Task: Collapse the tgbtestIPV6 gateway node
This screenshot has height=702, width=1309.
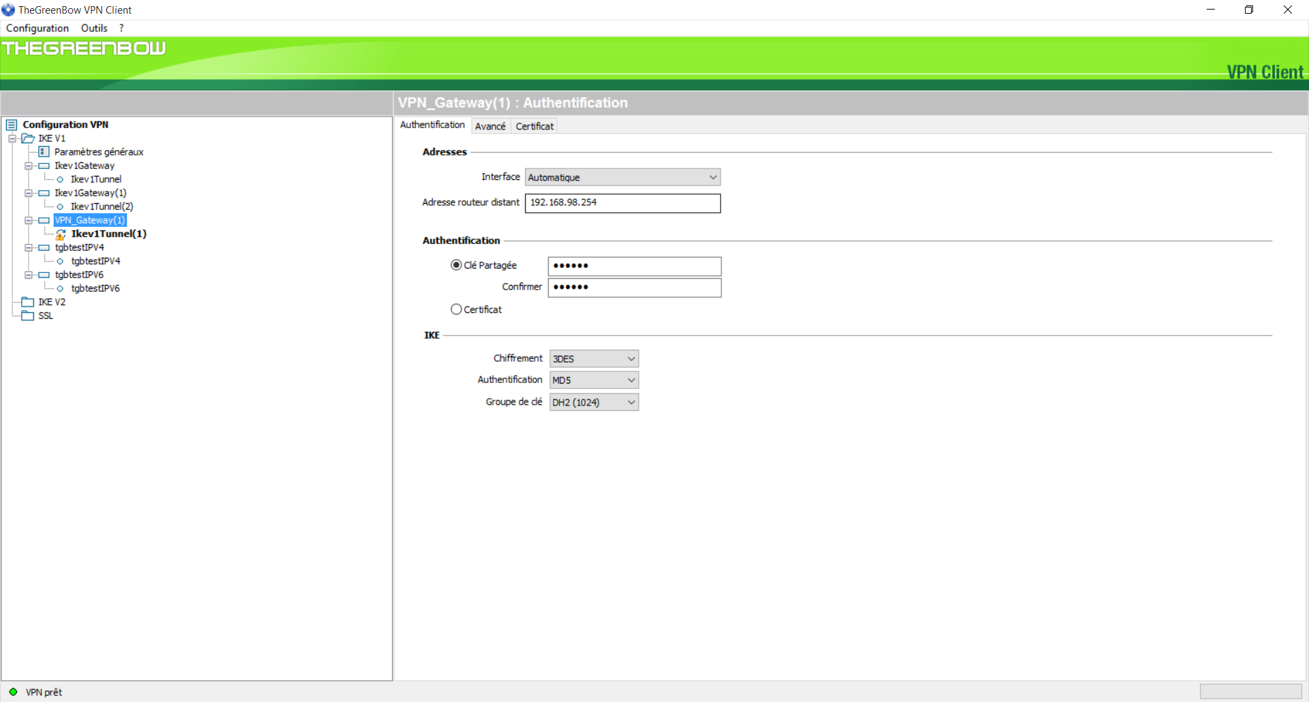Action: point(29,275)
